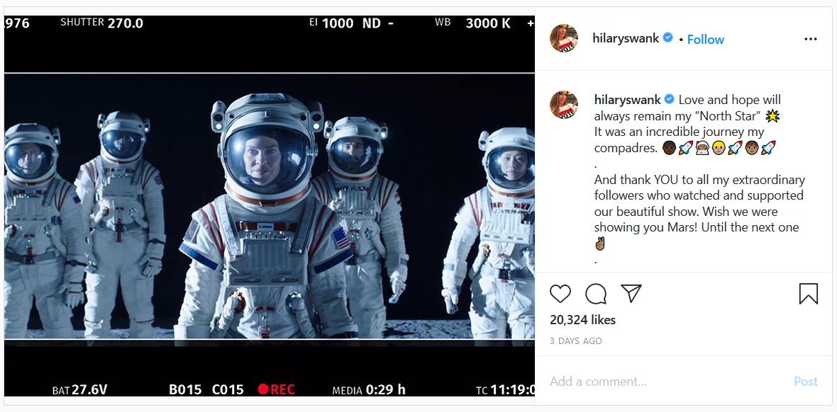Click the 'WB 3000 K' camera overlay text
Image resolution: width=837 pixels, height=412 pixels.
[473, 23]
